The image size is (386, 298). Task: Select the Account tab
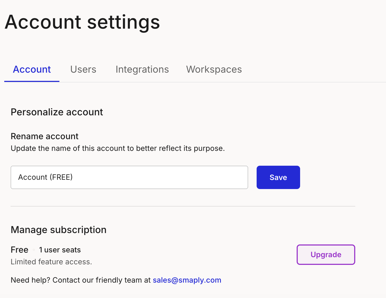[x=32, y=69]
